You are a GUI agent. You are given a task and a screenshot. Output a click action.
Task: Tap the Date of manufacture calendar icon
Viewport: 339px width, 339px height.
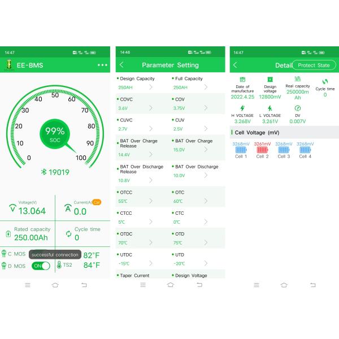pos(242,80)
